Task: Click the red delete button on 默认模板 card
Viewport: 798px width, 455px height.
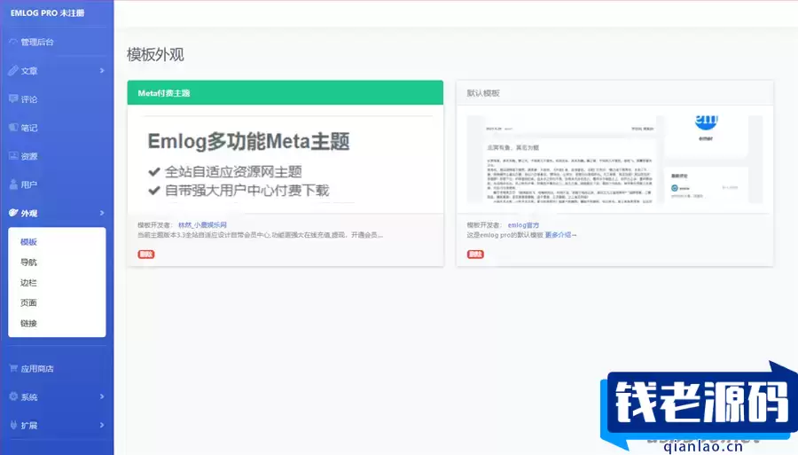Action: click(475, 254)
